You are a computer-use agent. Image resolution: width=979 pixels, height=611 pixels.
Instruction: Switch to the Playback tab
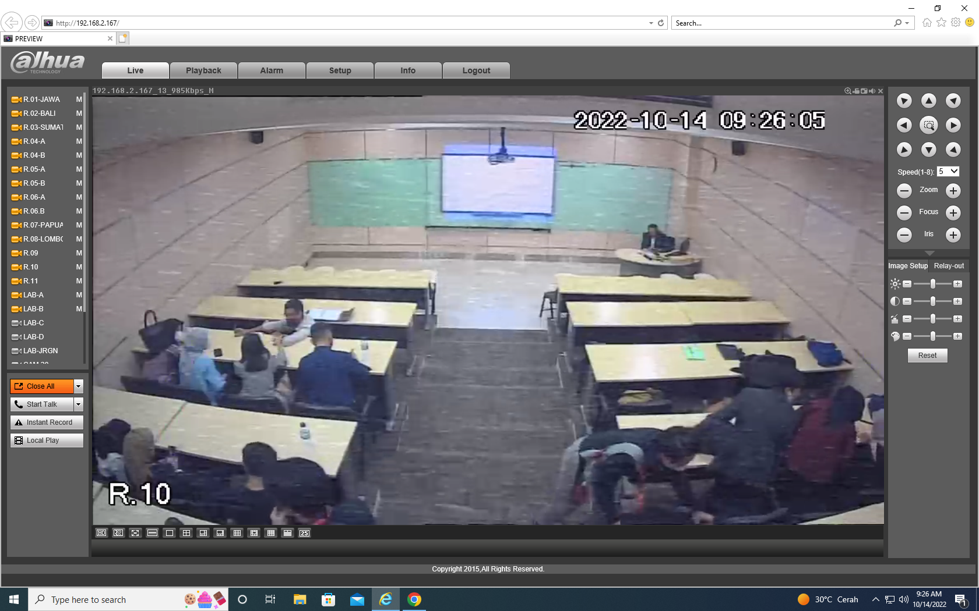(203, 70)
